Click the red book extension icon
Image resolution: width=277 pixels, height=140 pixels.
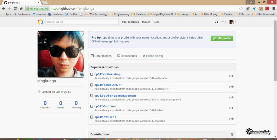267,8
